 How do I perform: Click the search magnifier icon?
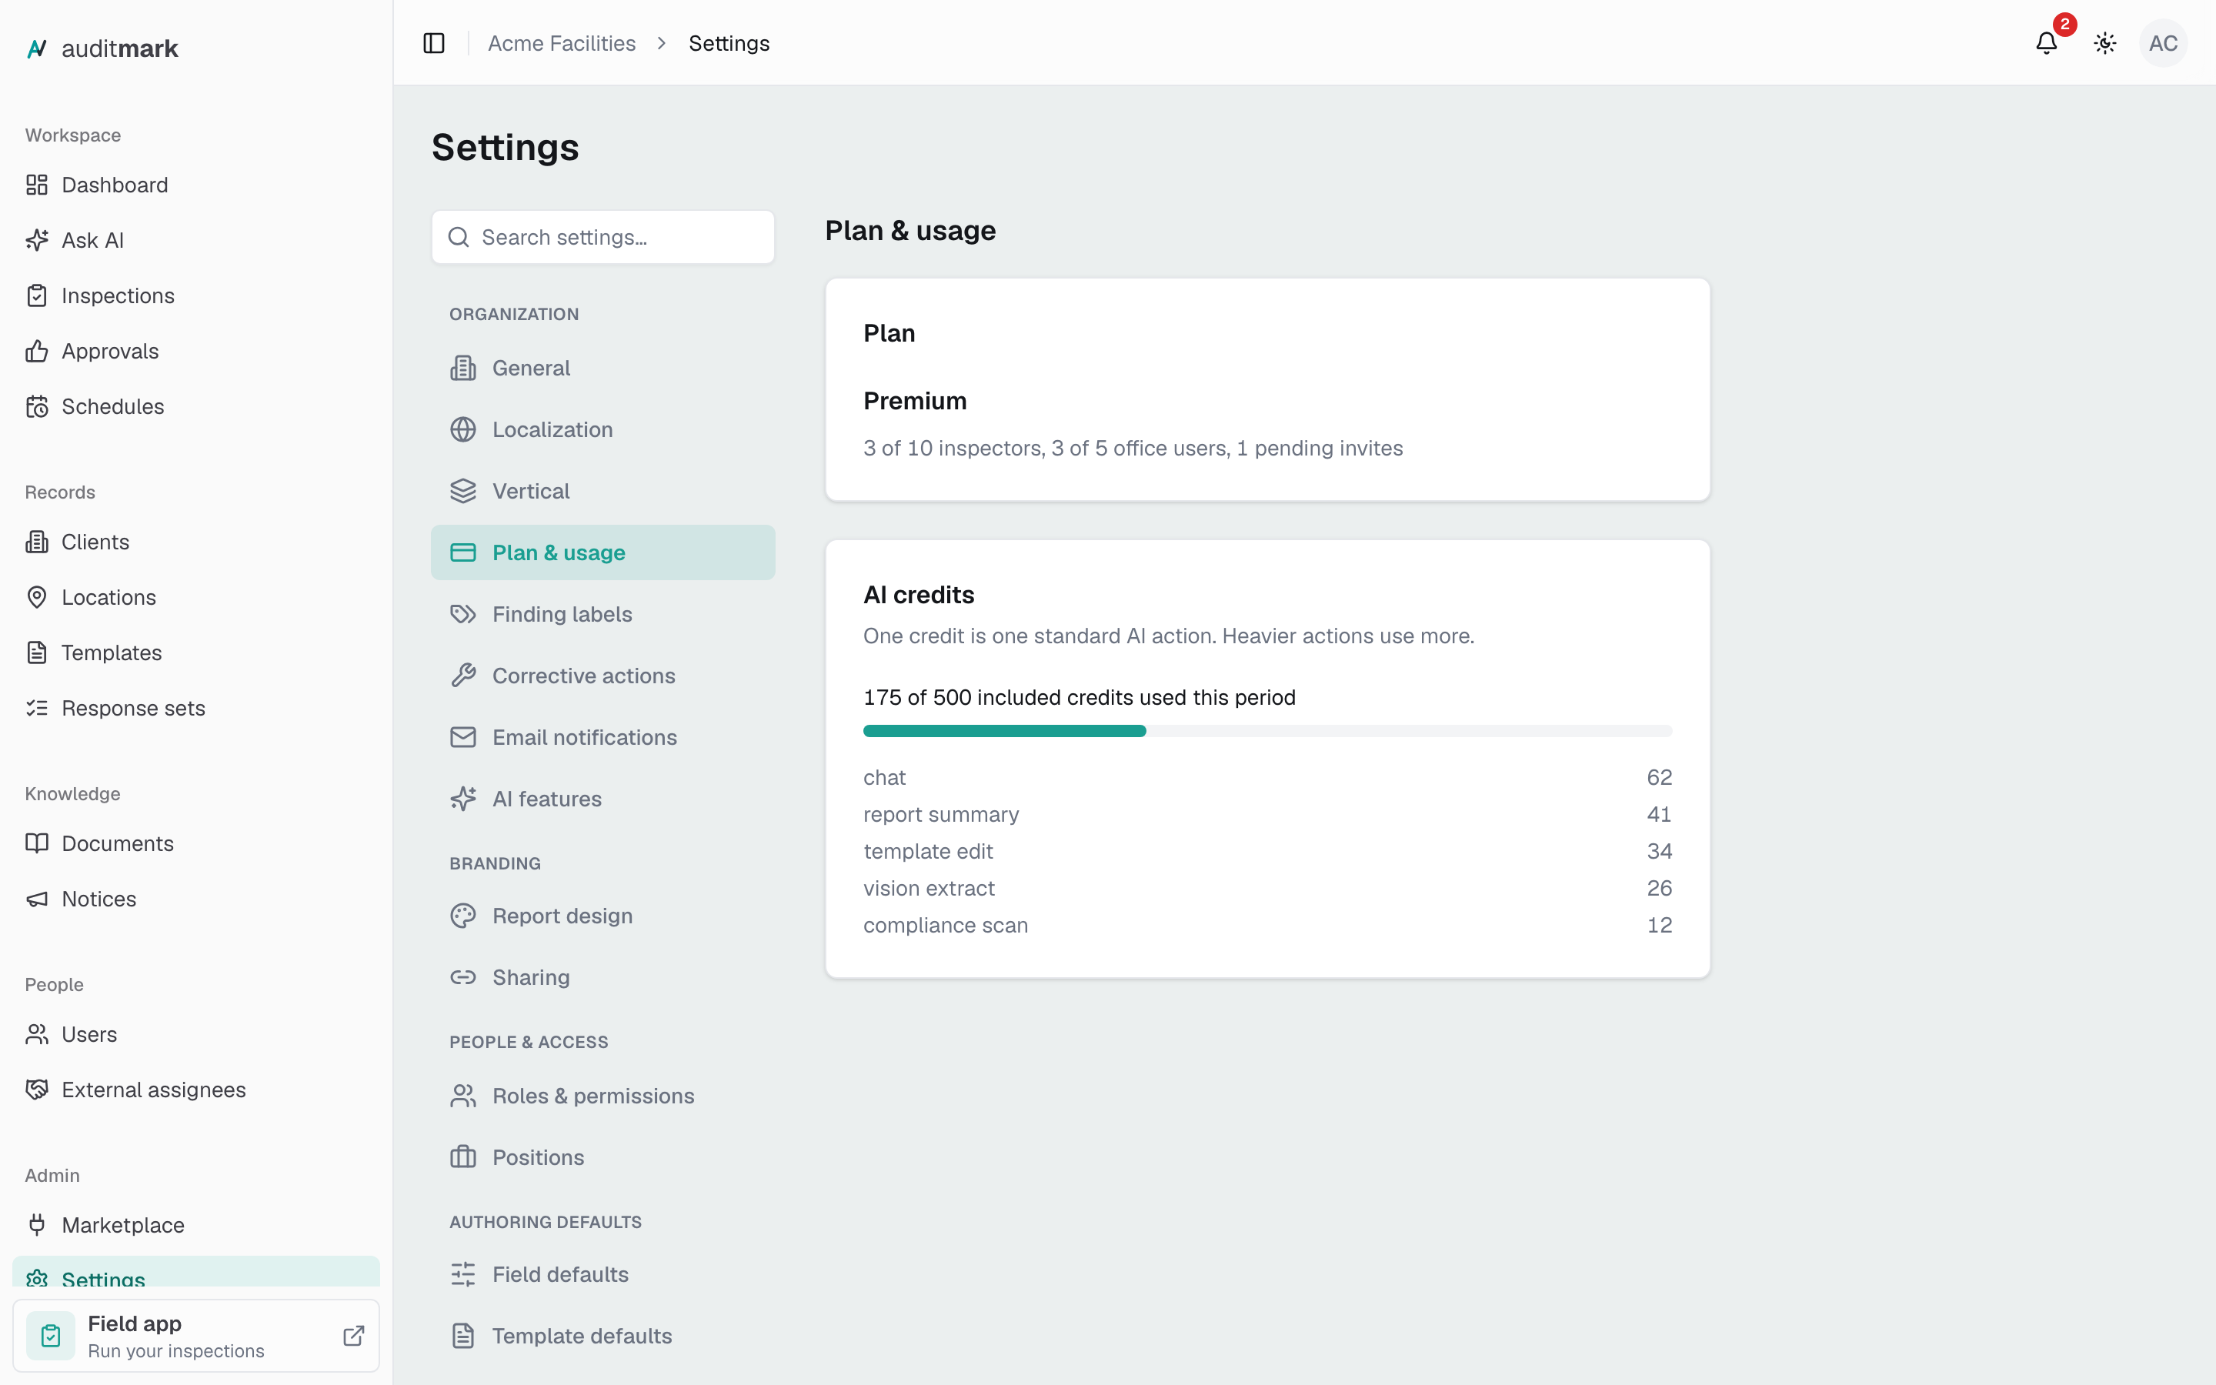(458, 237)
